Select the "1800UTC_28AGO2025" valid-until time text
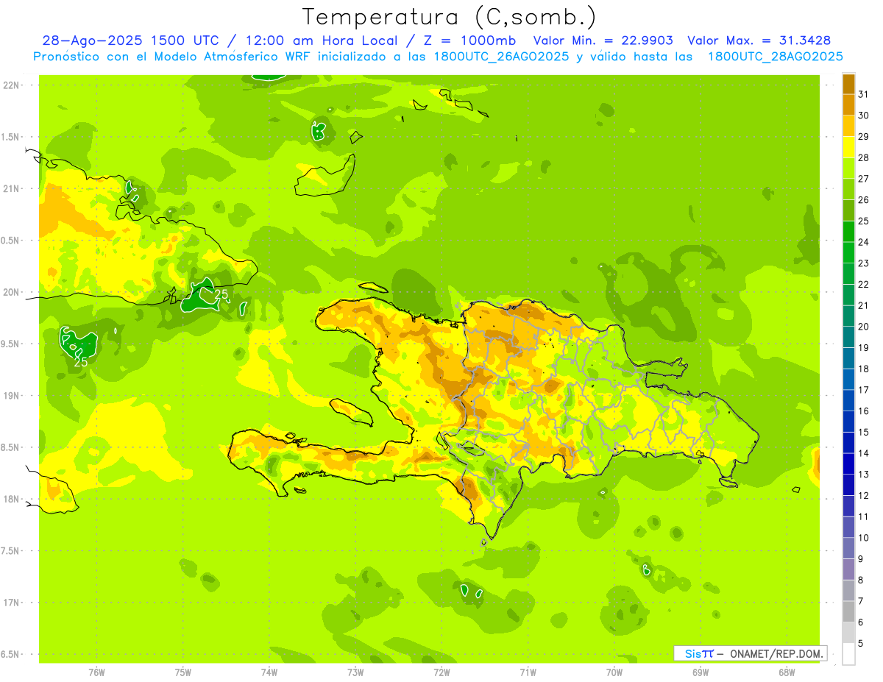This screenshot has height=682, width=883. point(775,57)
